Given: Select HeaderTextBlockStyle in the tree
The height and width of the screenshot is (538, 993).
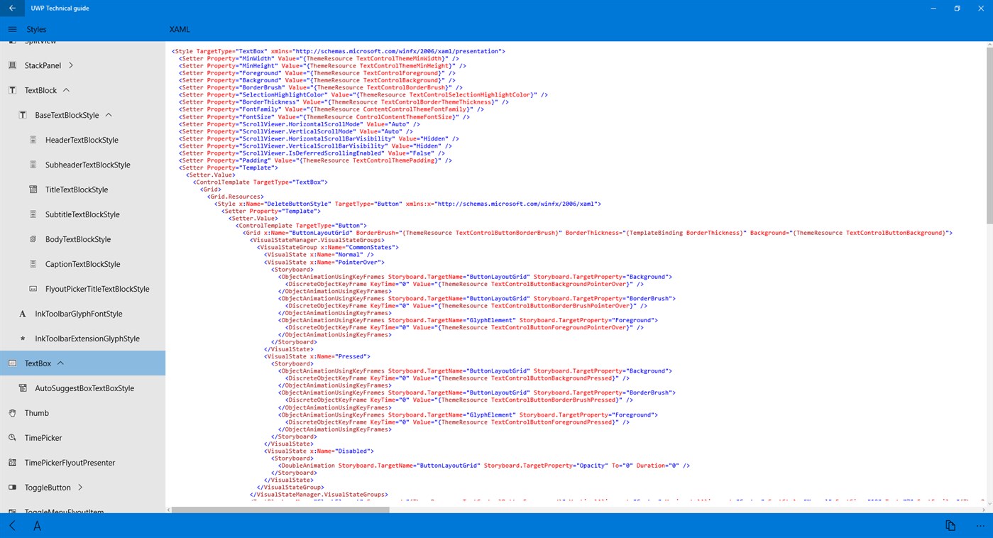Looking at the screenshot, I should tap(82, 140).
